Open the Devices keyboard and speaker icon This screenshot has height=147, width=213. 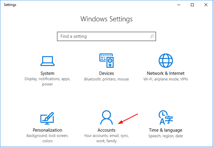tap(106, 61)
